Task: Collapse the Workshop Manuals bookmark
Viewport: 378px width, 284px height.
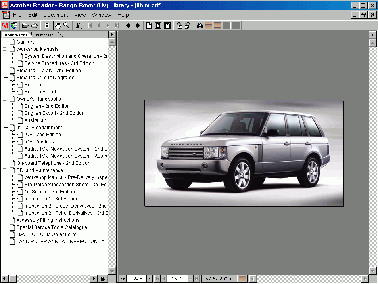Action: 5,49
